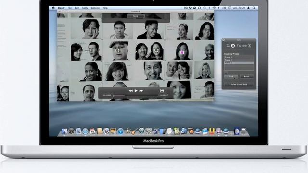Click the Spotlight search icon in menu bar
This screenshot has width=308, height=173.
254,8
